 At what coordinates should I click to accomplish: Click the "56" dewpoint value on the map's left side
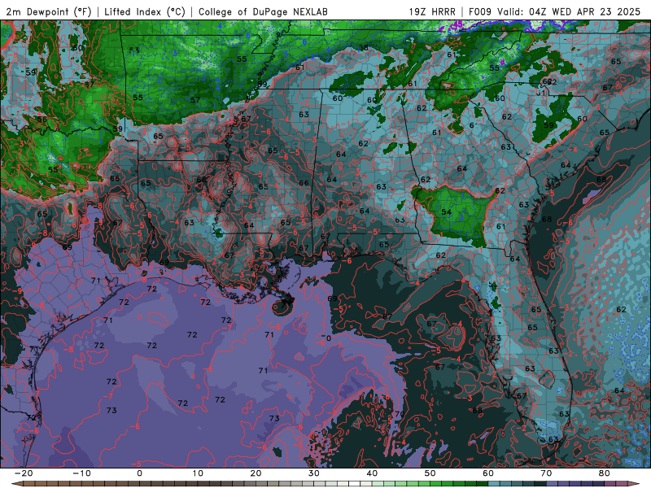(x=42, y=120)
